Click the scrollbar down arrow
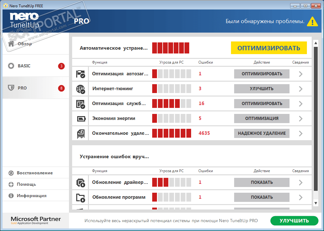 316,203
